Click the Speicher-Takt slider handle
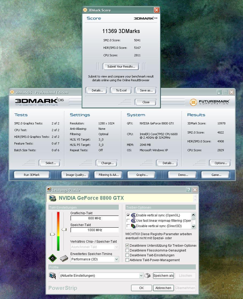The width and height of the screenshot is (243, 299). click(x=64, y=229)
